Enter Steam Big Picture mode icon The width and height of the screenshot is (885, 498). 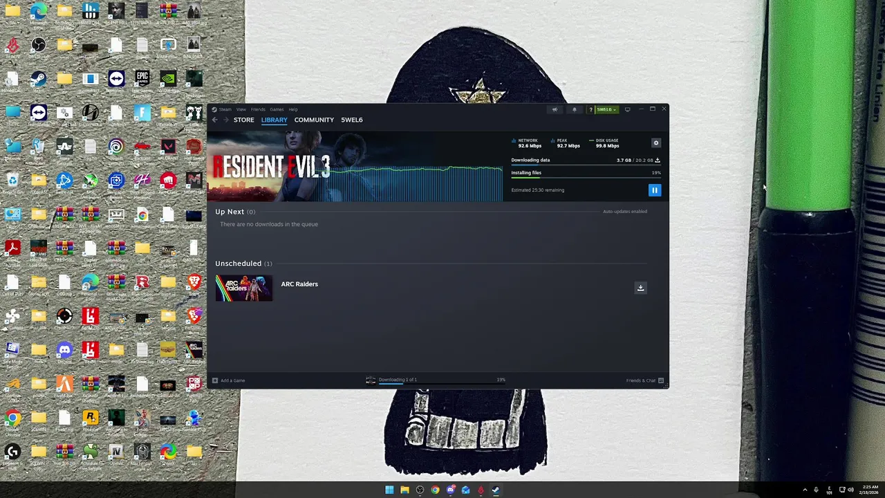[x=627, y=109]
